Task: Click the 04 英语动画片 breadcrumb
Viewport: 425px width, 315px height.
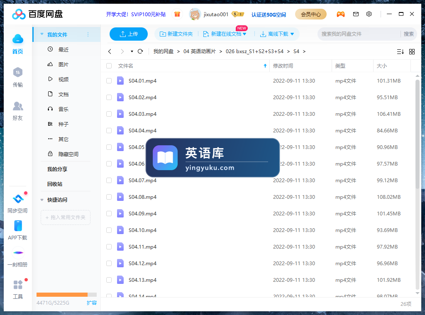Action: (x=200, y=51)
